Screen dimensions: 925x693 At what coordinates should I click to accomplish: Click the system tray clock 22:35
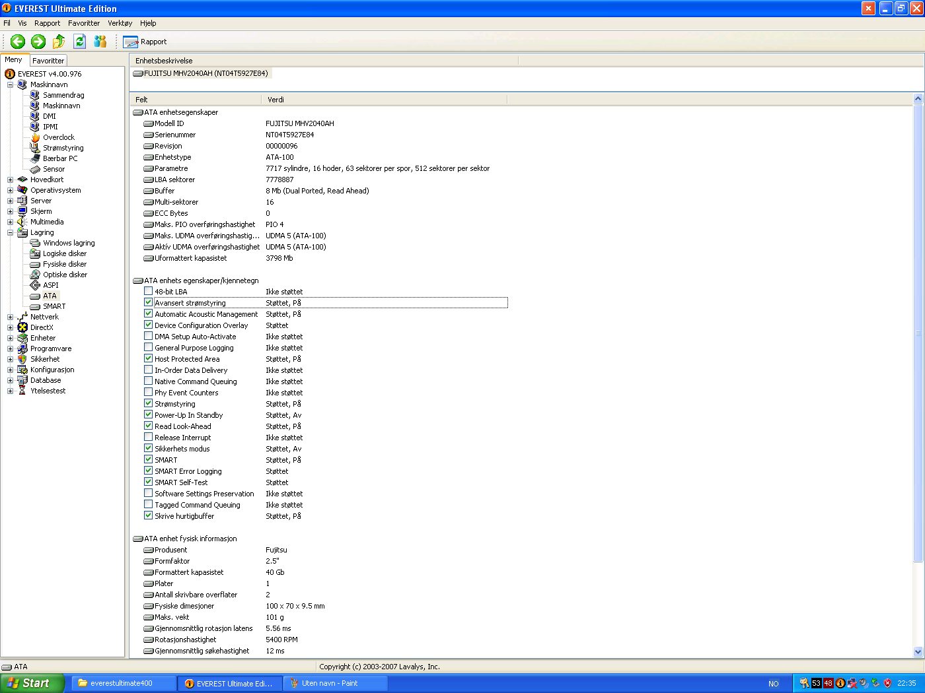coord(906,684)
